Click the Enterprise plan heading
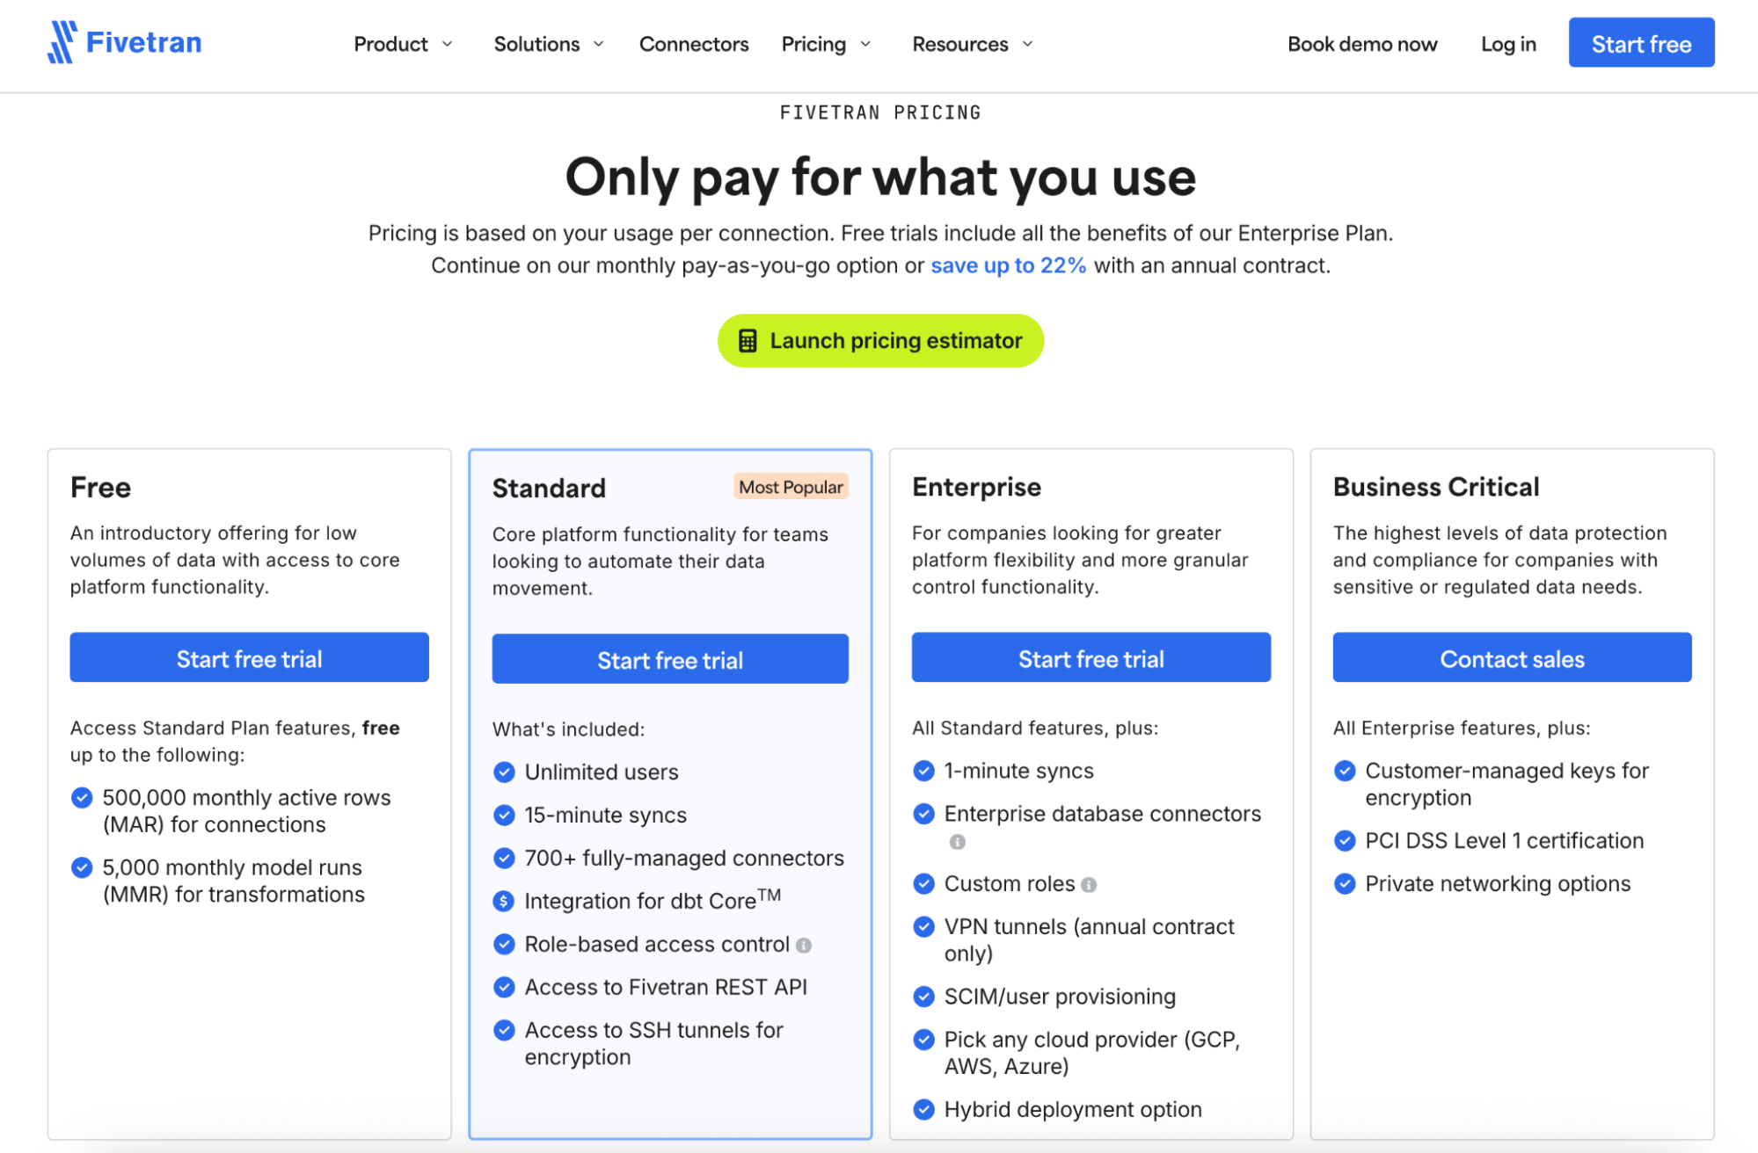Viewport: 1758px width, 1153px height. point(976,487)
